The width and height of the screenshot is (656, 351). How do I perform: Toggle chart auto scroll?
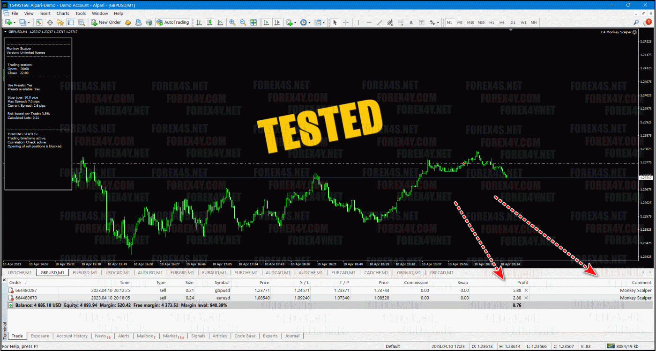pyautogui.click(x=266, y=22)
